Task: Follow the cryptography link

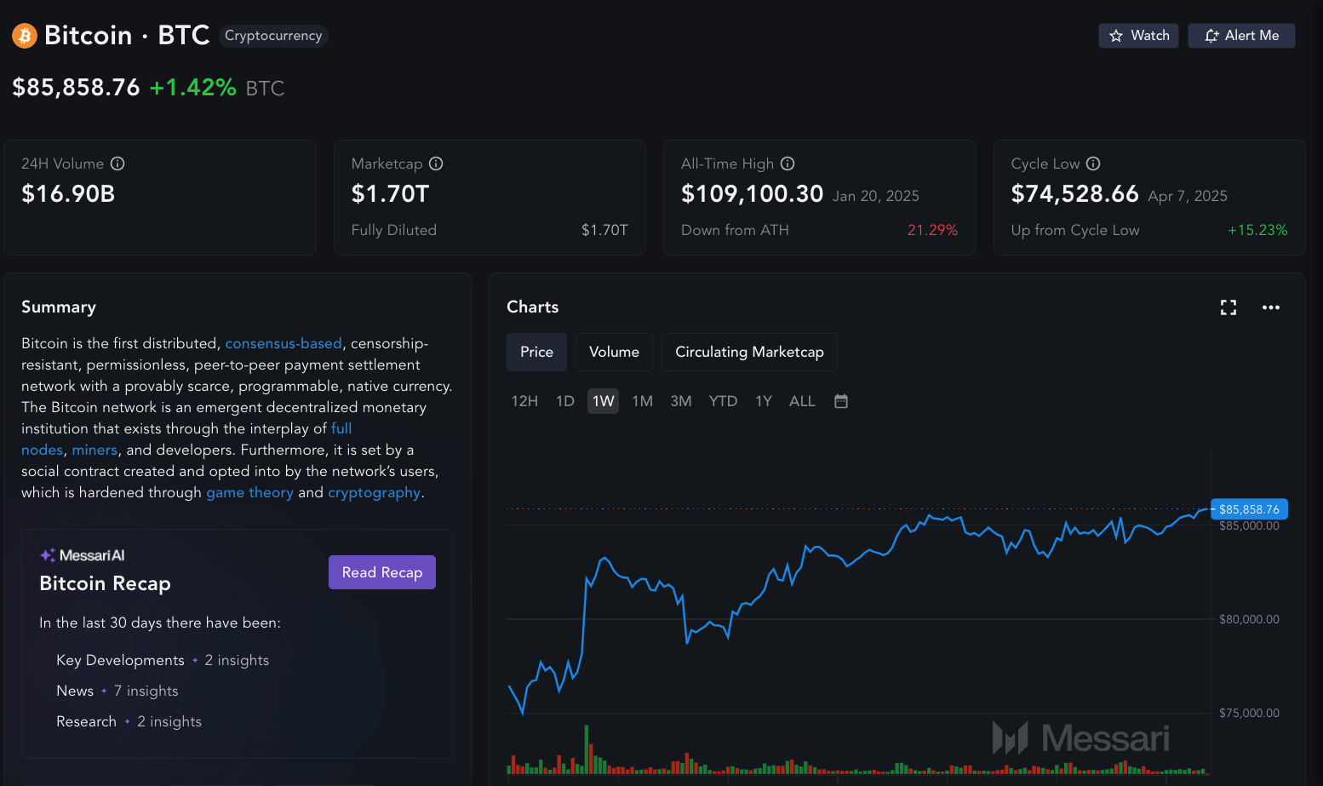Action: (x=375, y=492)
